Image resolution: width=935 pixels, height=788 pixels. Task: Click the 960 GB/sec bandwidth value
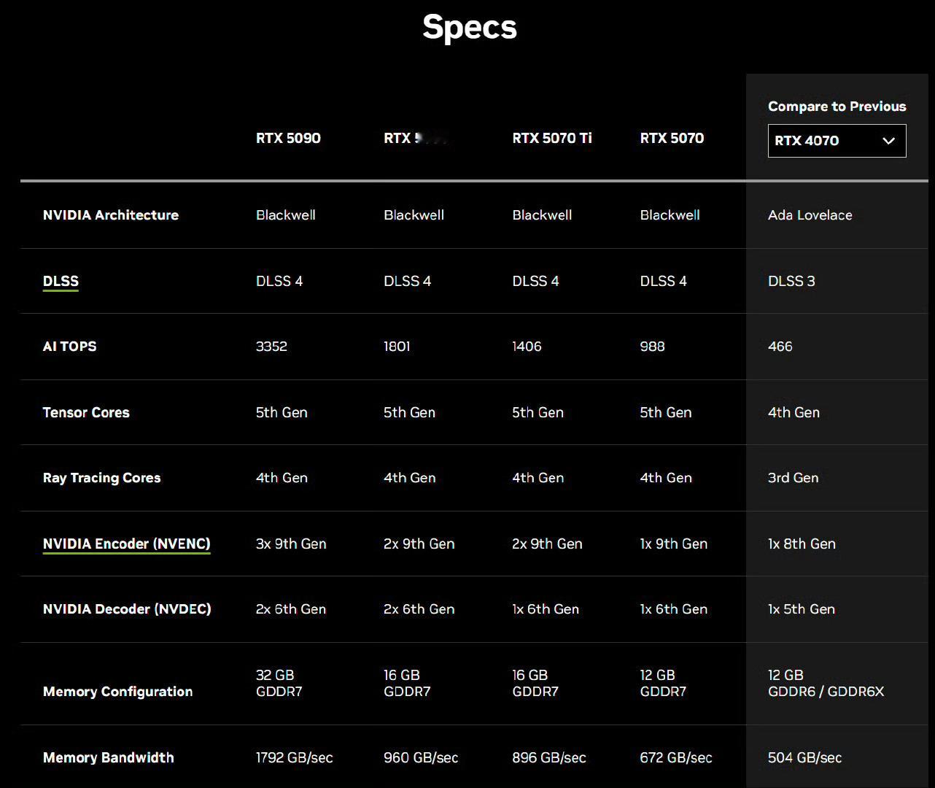[x=421, y=757]
